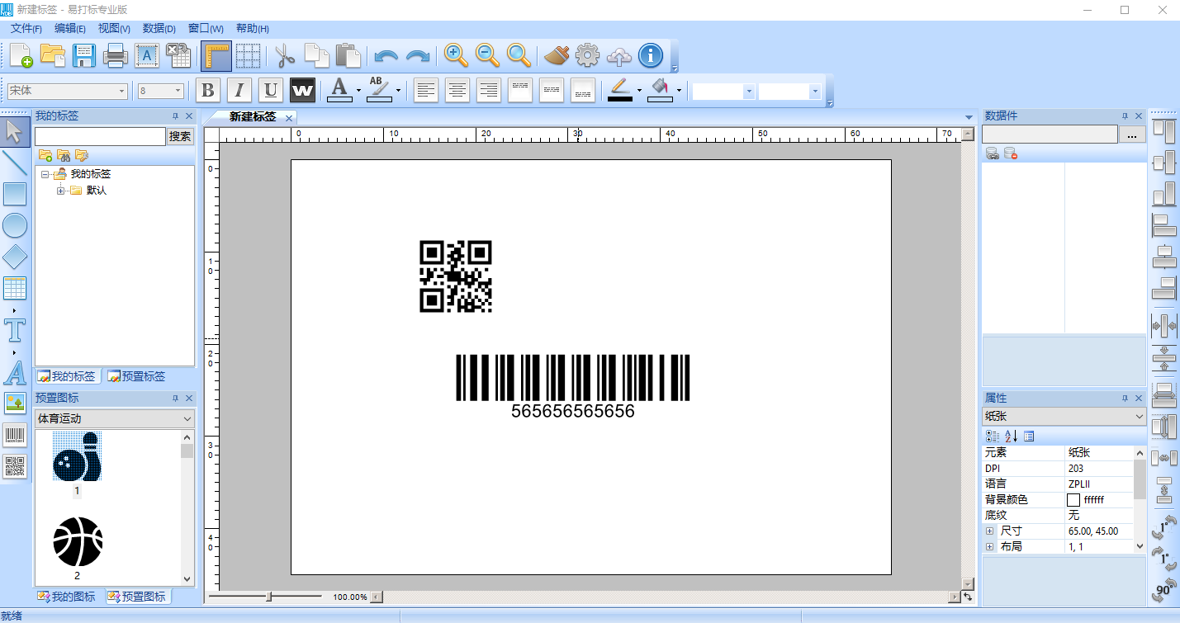
Task: Switch to 我的图标 tab
Action: pos(67,597)
